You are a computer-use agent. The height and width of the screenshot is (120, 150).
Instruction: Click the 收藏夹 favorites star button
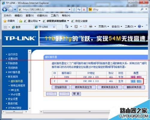pos(9,21)
